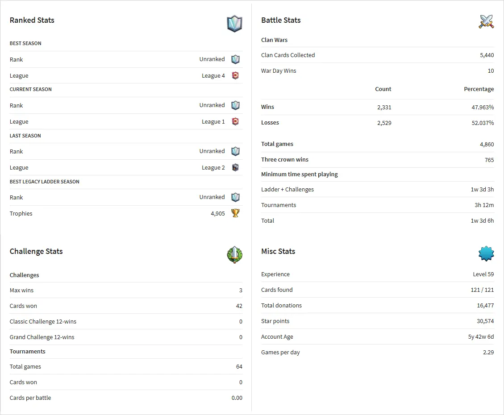Click the Misc Stats blue badge icon

[486, 253]
